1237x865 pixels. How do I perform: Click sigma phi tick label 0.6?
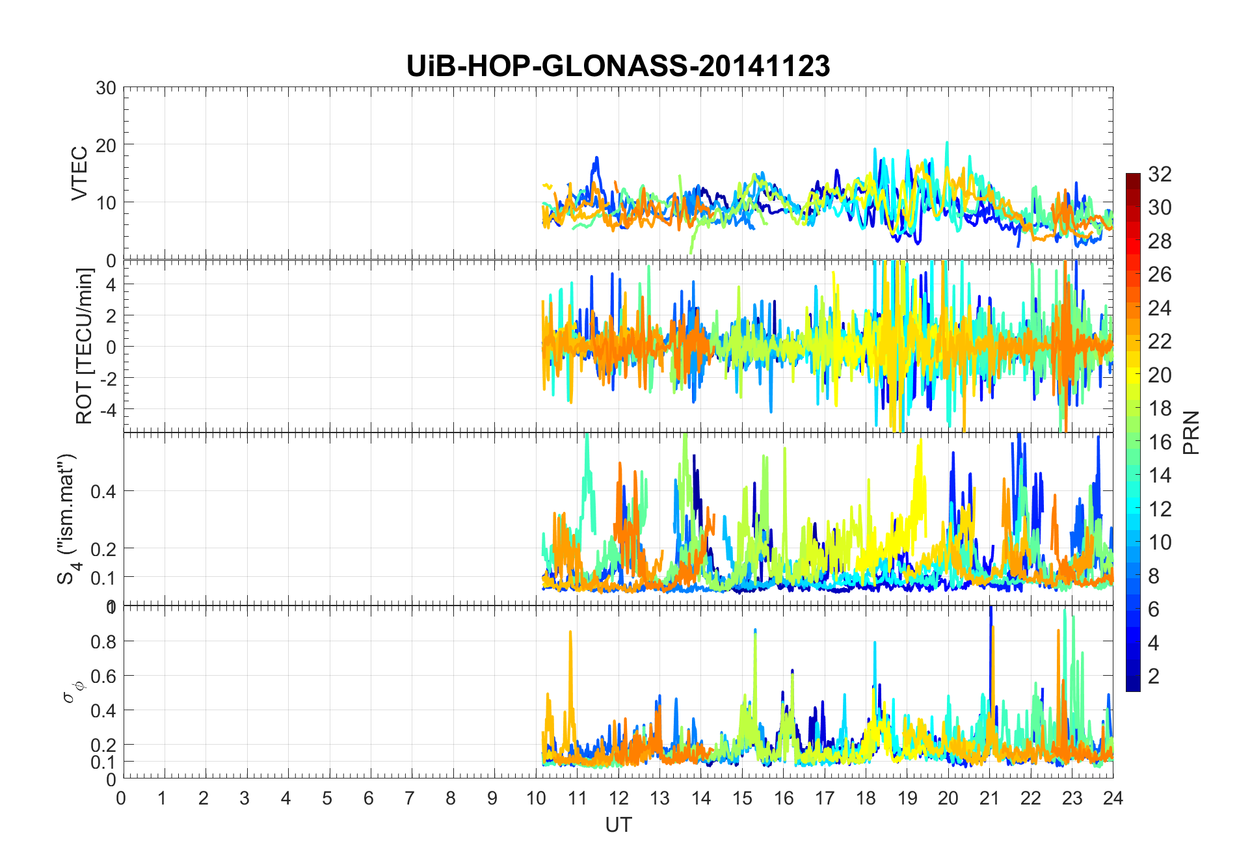pyautogui.click(x=103, y=676)
